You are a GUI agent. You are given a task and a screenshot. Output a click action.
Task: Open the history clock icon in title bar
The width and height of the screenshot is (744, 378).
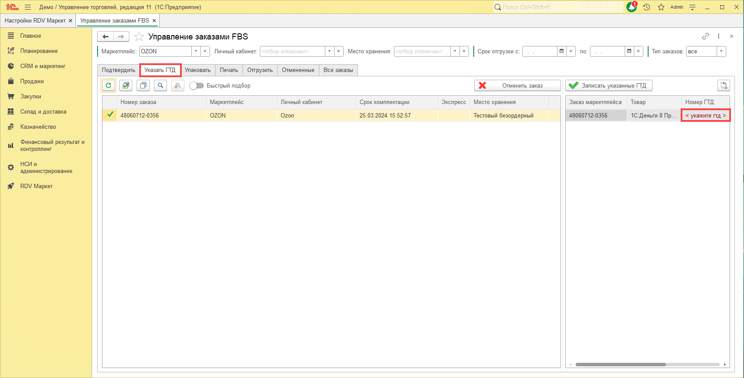point(646,7)
